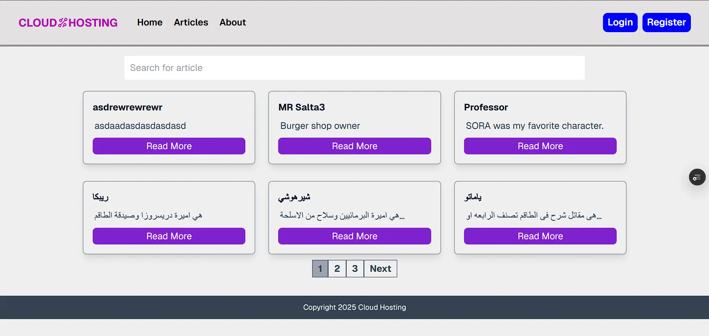
Task: Advance with the Next pagination button
Action: 380,269
